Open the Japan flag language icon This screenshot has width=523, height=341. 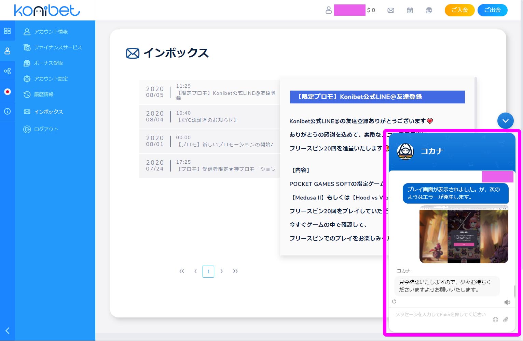pos(7,91)
